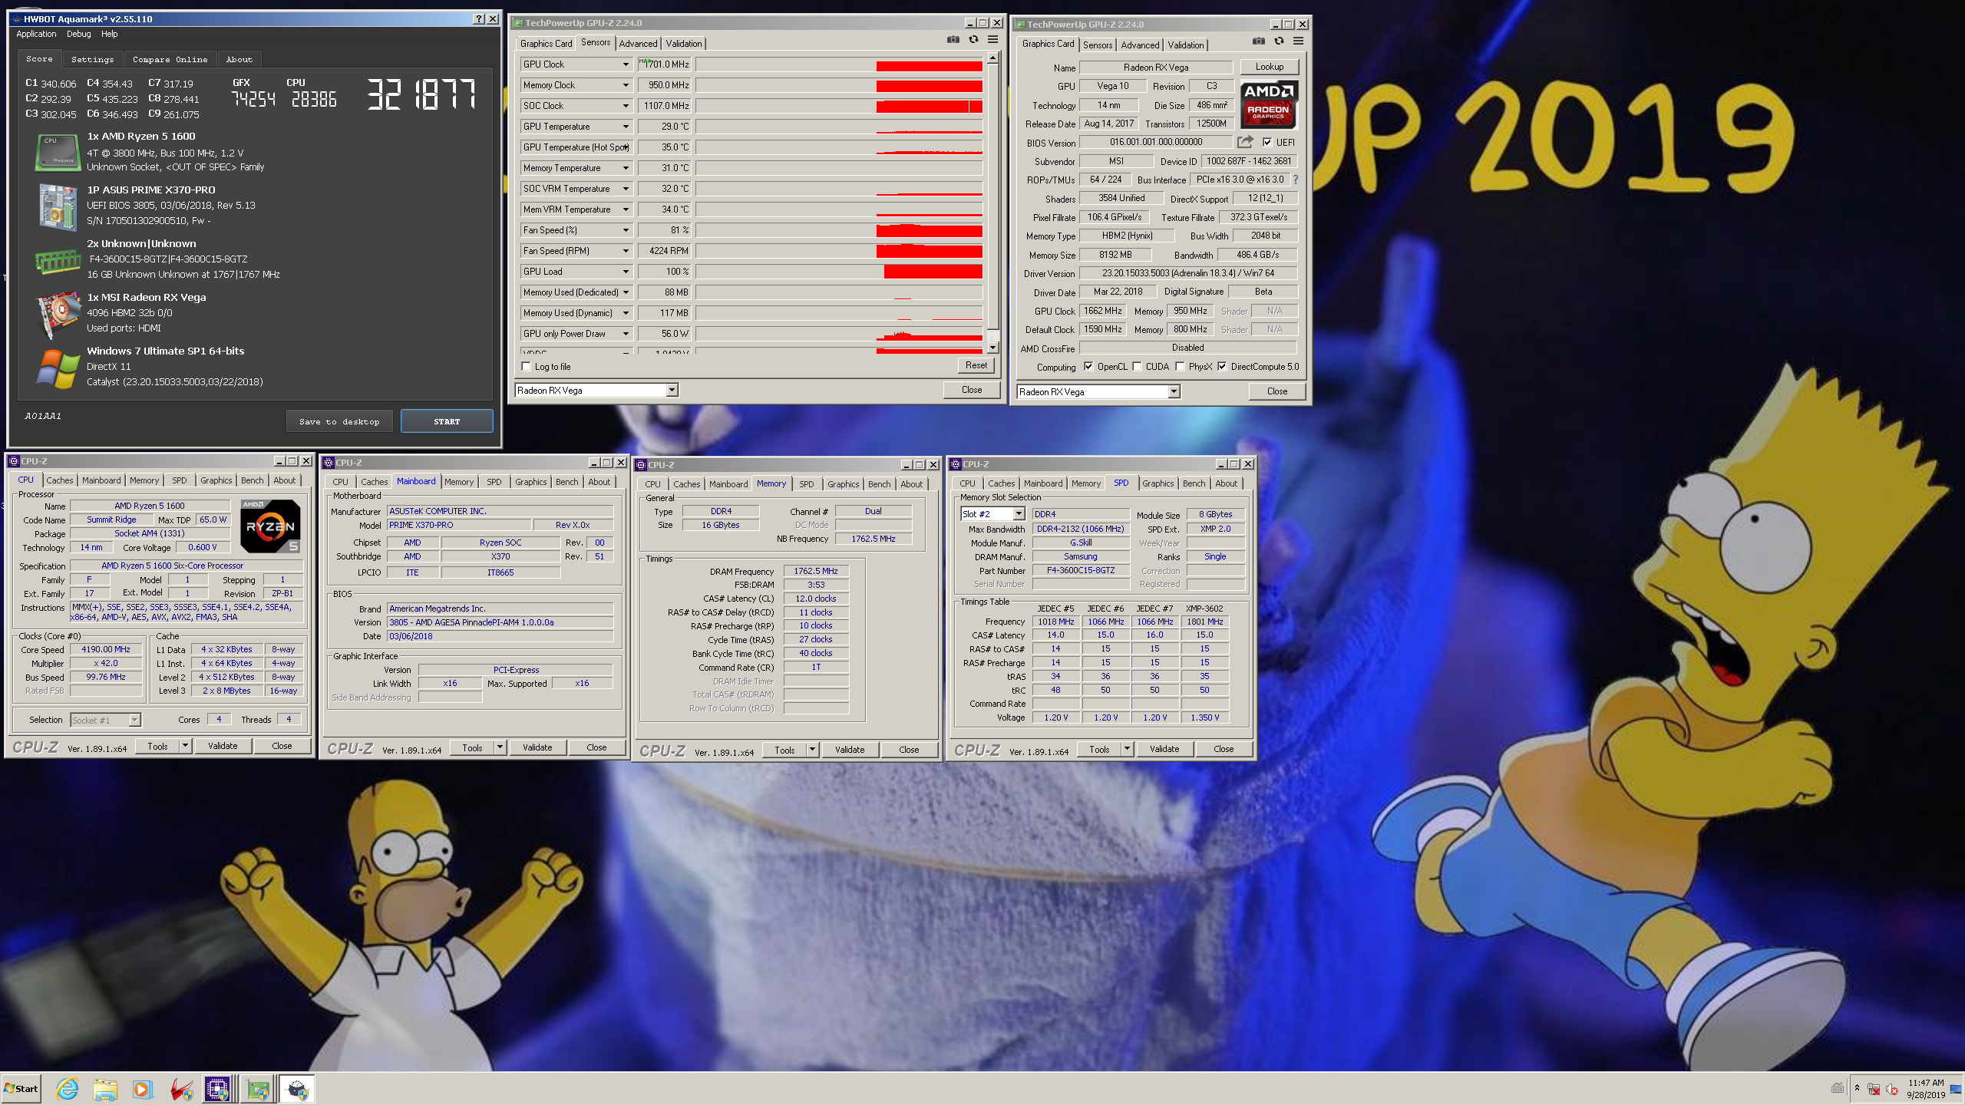
Task: Click the Windows logo icon in Aquamark score panel
Action: [58, 368]
